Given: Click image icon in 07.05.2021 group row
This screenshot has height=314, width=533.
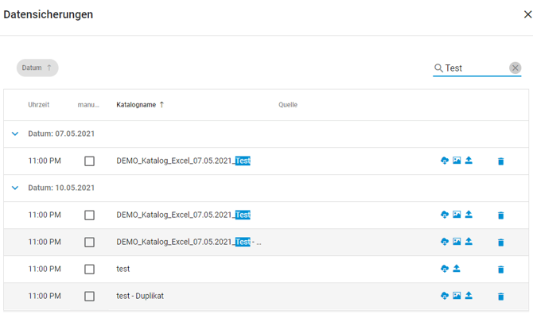Looking at the screenshot, I should tap(457, 161).
